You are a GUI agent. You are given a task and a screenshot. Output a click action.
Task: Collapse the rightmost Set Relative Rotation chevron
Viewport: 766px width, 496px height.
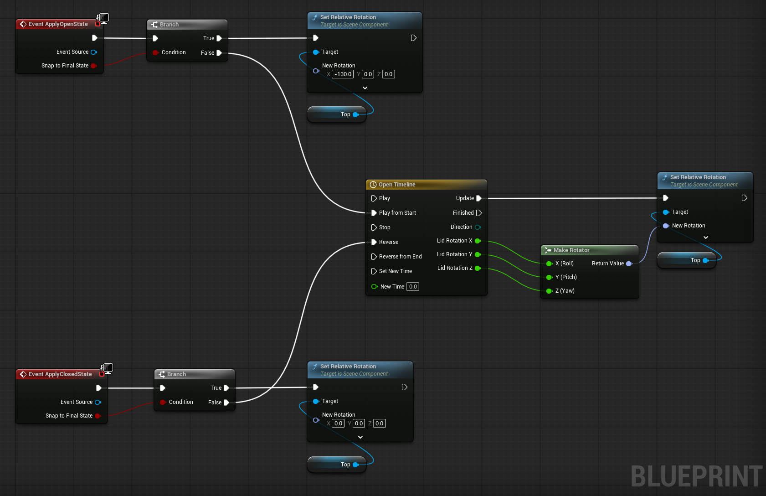click(x=705, y=237)
